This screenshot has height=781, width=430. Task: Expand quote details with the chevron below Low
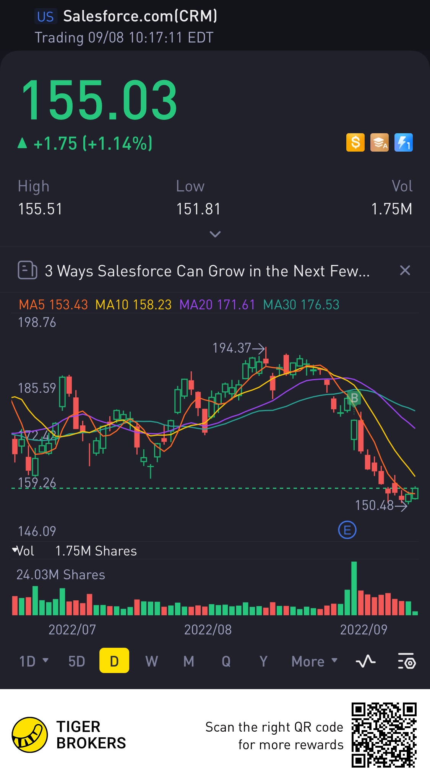(x=215, y=234)
